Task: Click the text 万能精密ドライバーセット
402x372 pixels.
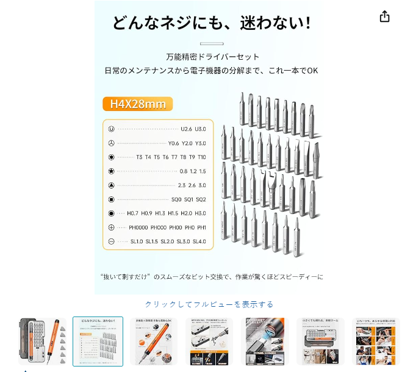Action: coord(212,57)
